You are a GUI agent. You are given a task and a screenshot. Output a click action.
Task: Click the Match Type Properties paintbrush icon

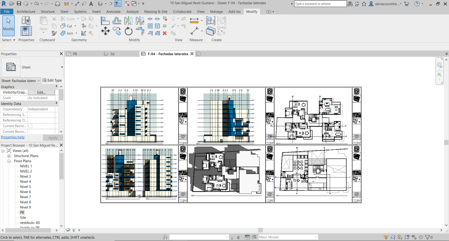[x=54, y=33]
